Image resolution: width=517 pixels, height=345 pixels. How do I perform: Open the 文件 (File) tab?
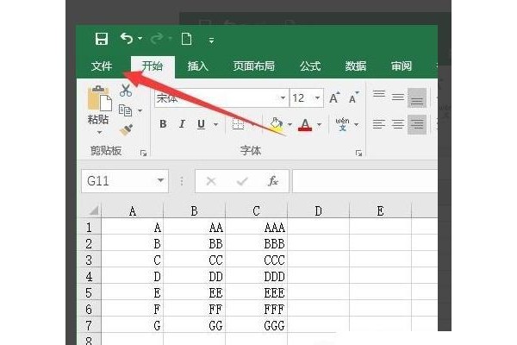pyautogui.click(x=102, y=66)
